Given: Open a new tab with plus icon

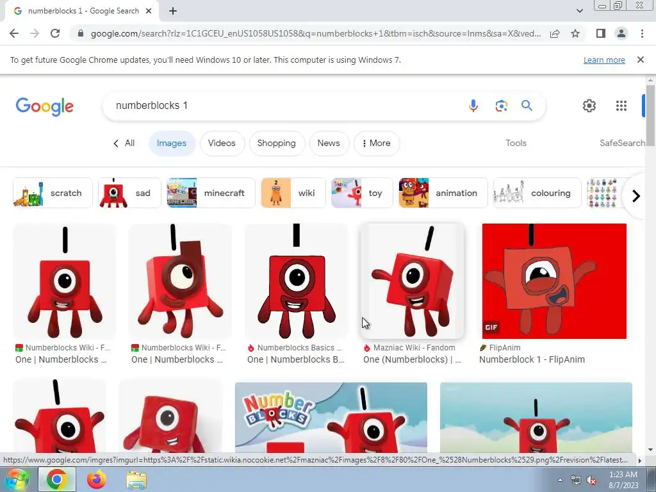Looking at the screenshot, I should pyautogui.click(x=173, y=12).
